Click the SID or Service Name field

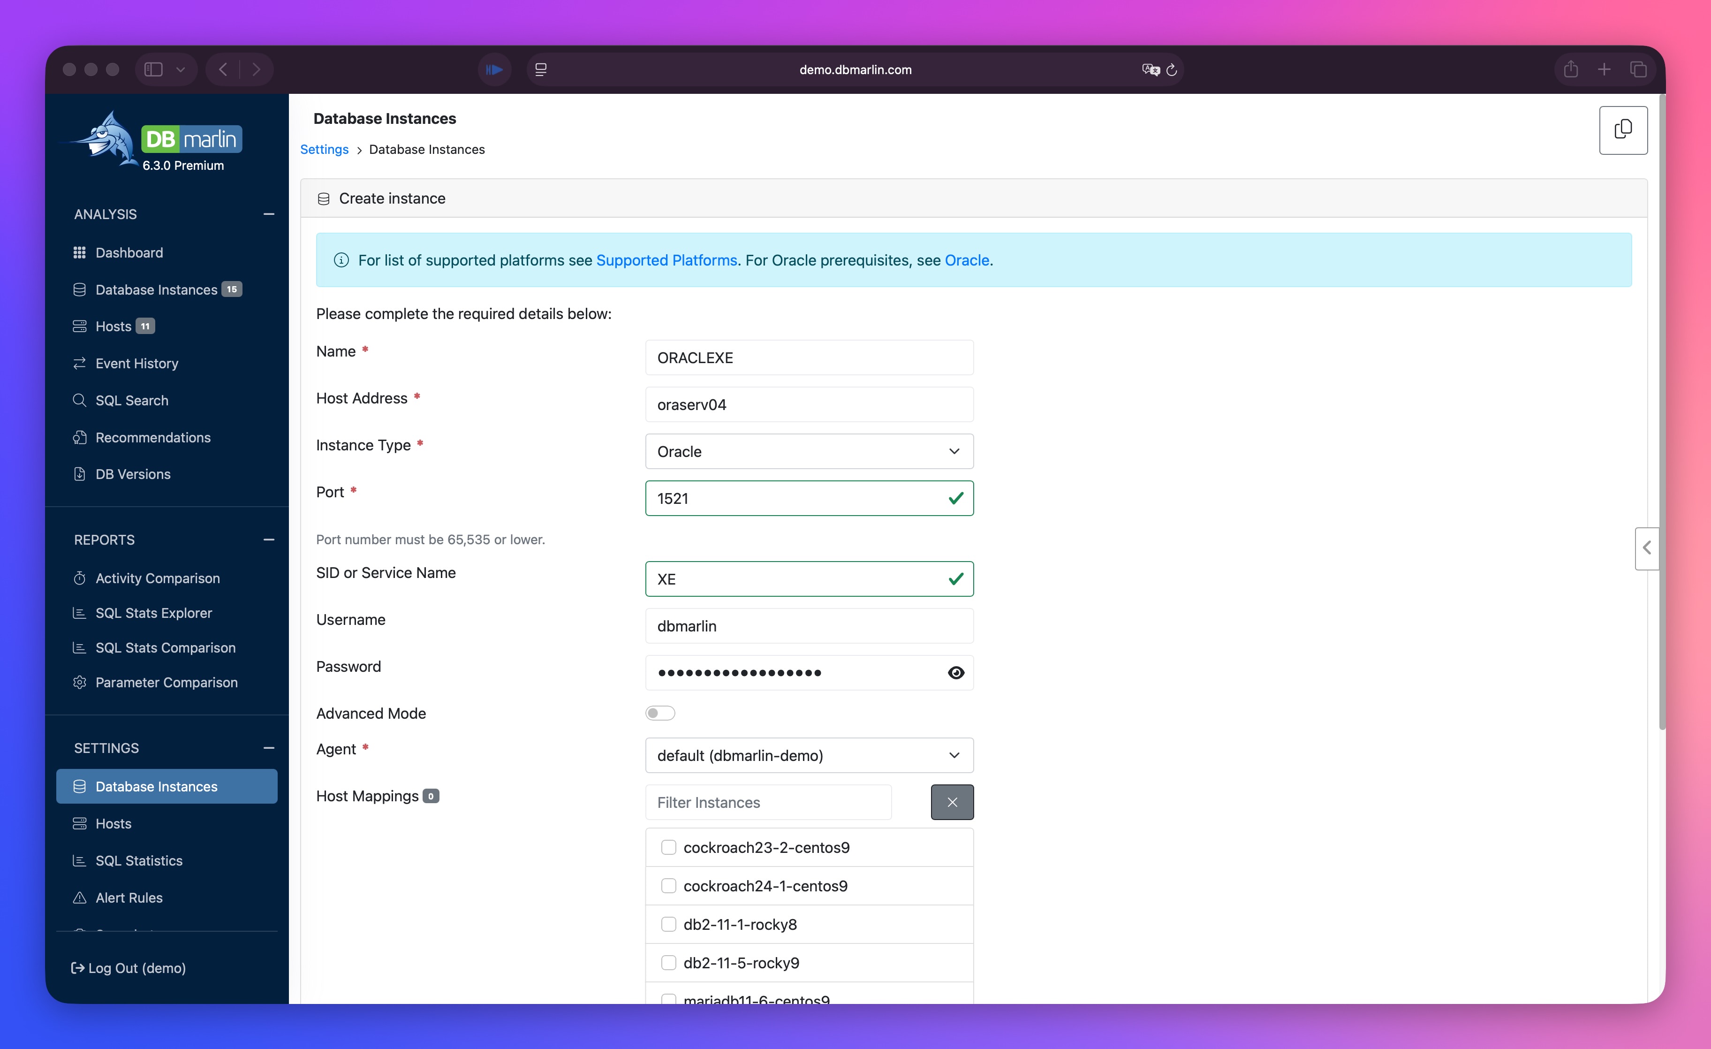[809, 579]
